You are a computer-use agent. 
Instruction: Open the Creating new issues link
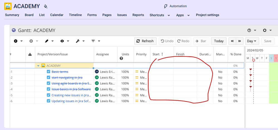click(72, 95)
